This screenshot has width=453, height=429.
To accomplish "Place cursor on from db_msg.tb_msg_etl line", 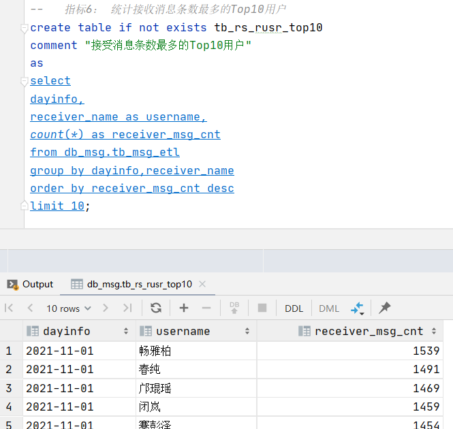I will tap(105, 153).
